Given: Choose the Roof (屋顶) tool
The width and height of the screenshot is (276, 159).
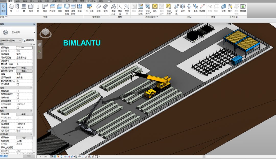Looking at the screenshot, I should 45,8.
